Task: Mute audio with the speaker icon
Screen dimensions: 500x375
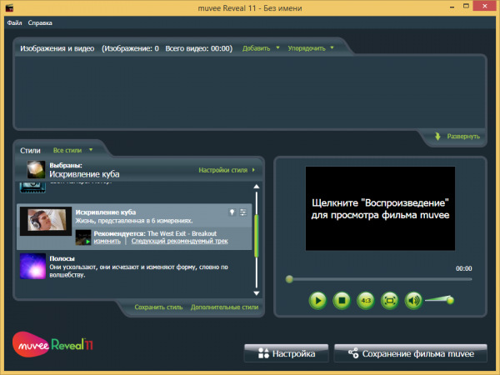Action: (413, 300)
